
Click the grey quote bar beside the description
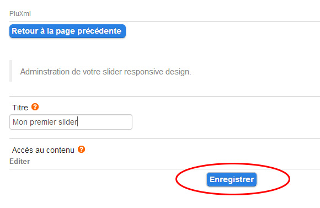click(x=10, y=71)
